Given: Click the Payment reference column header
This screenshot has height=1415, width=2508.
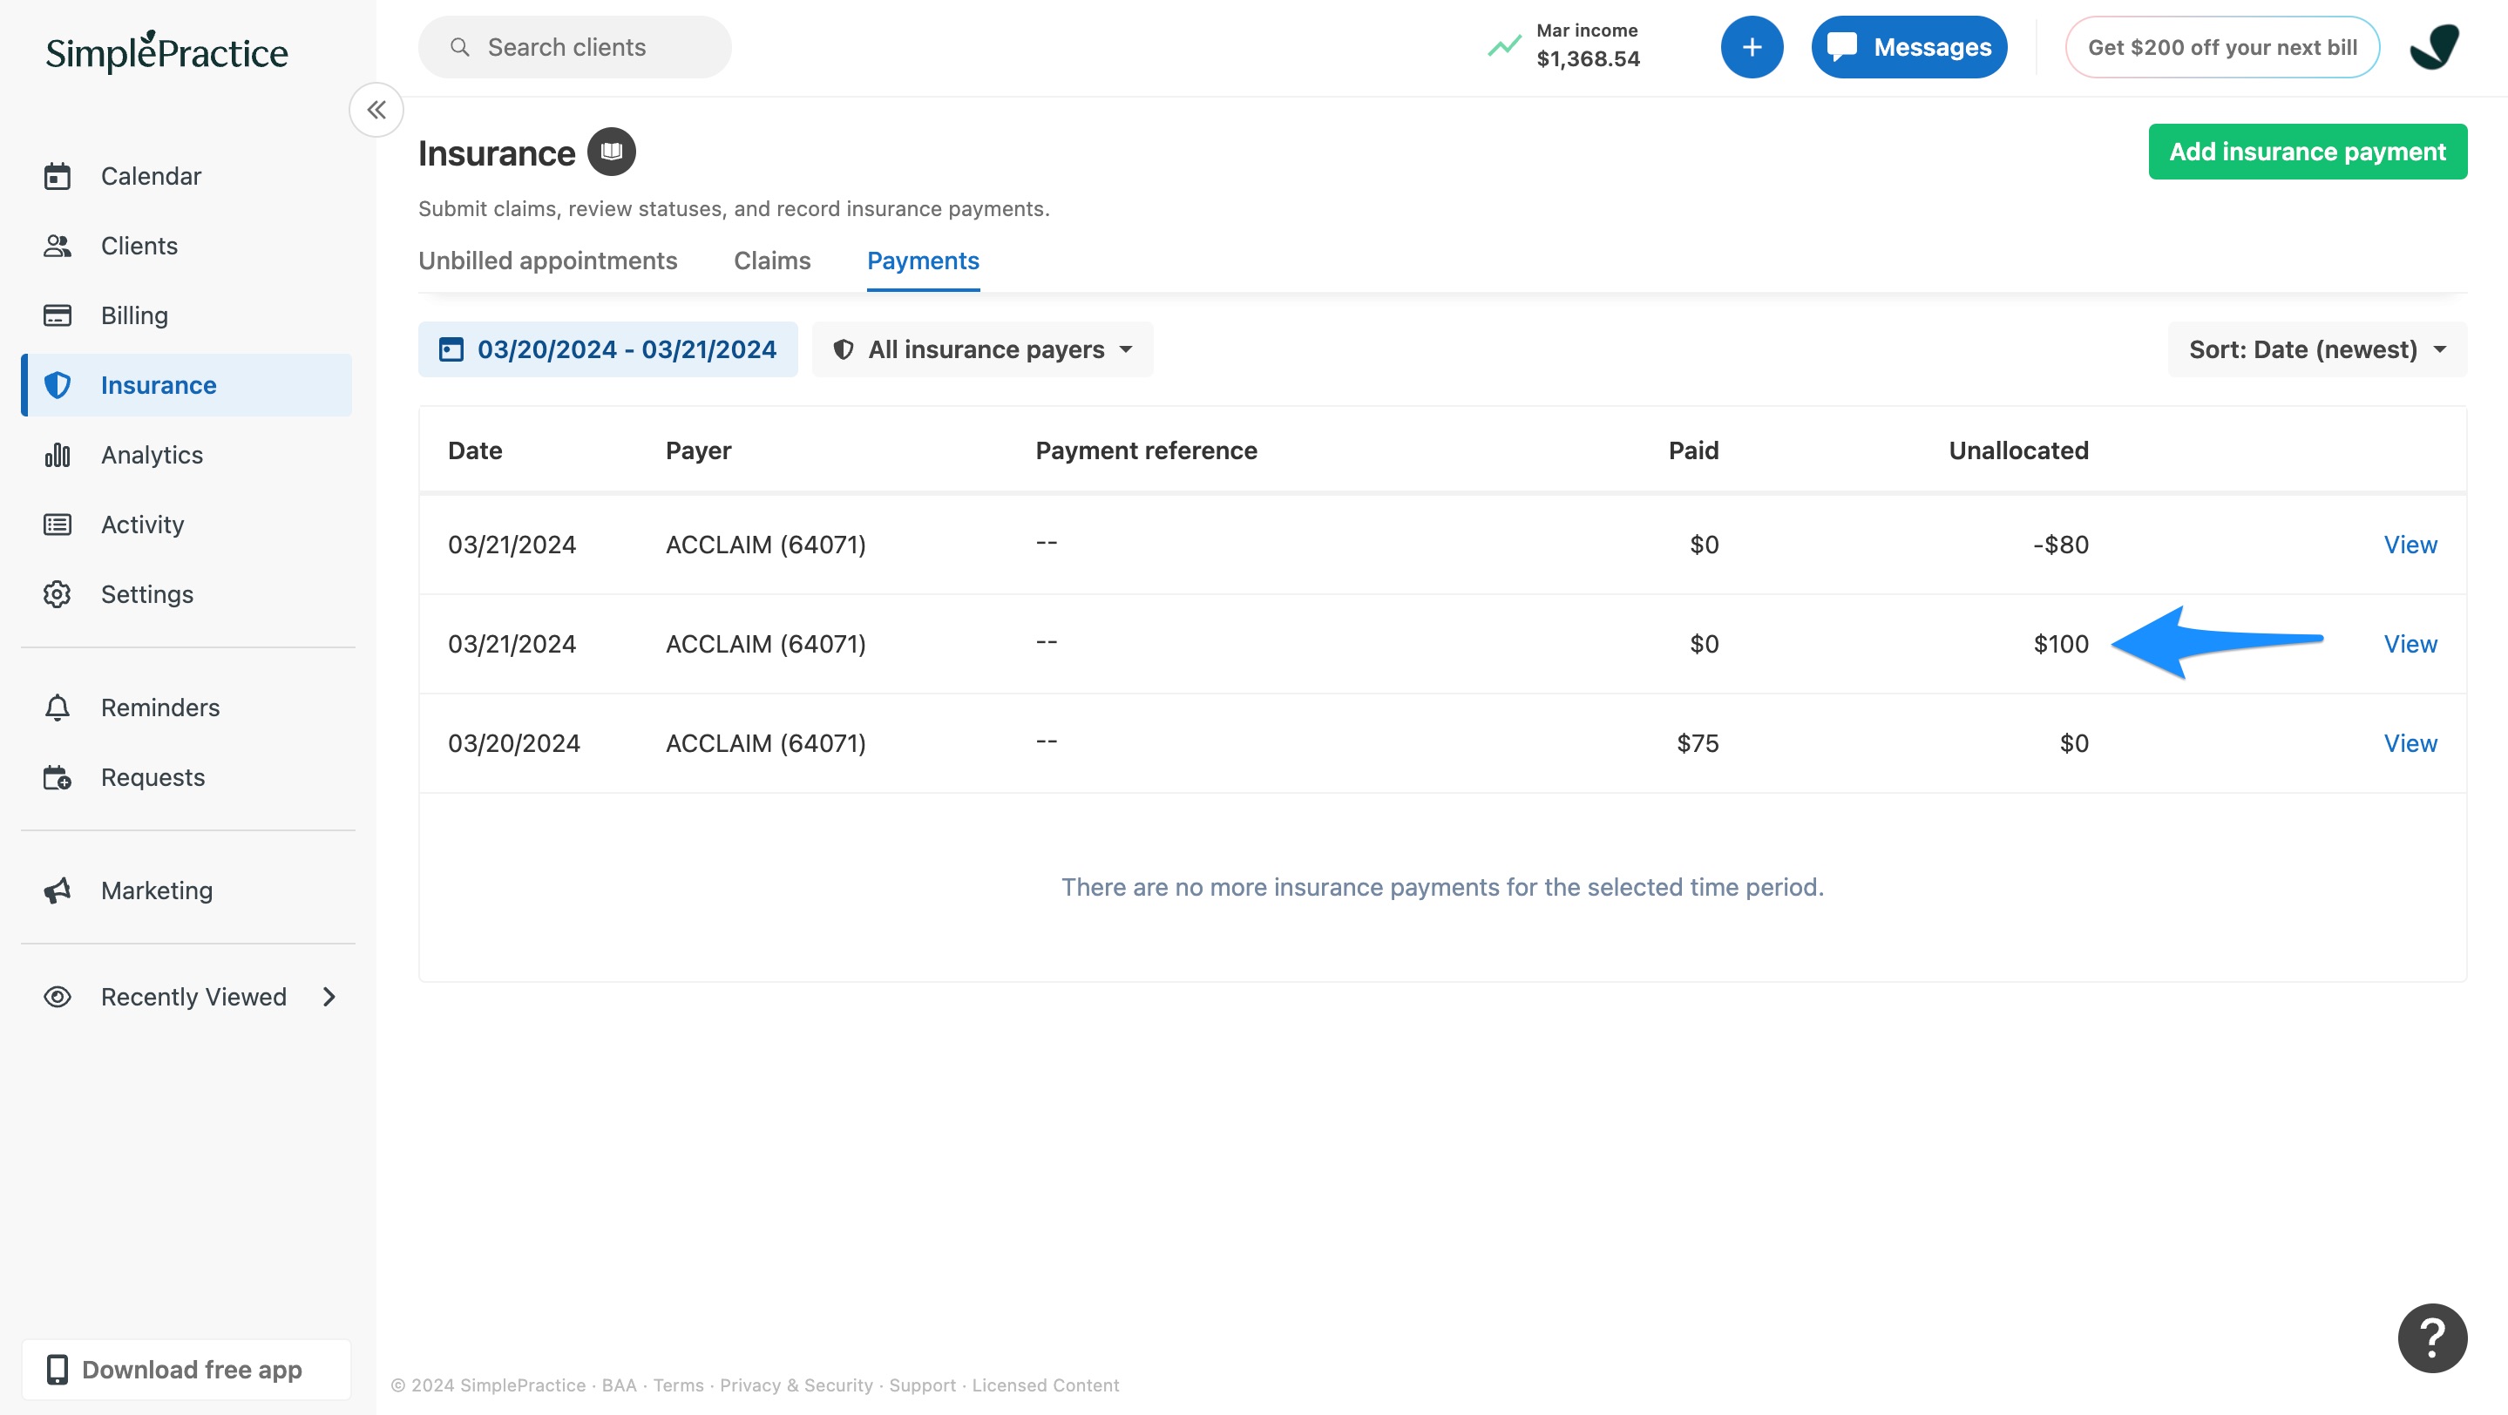Looking at the screenshot, I should pos(1146,450).
